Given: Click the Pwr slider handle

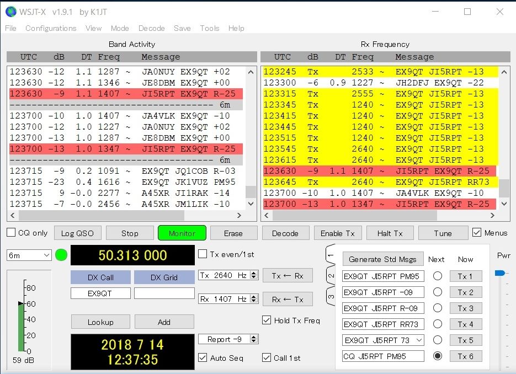Looking at the screenshot, I should [x=500, y=273].
